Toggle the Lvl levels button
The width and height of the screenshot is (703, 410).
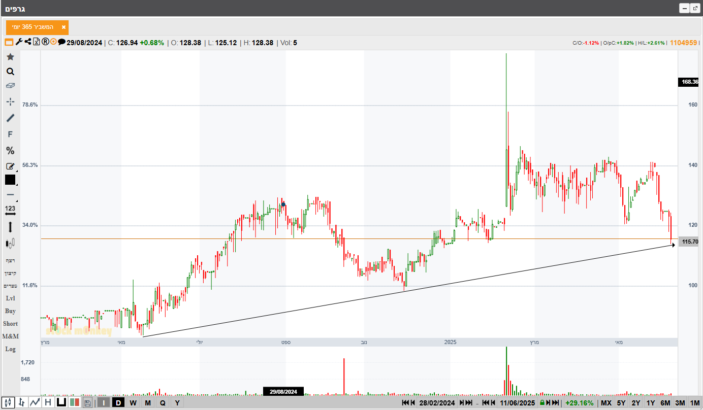click(10, 298)
